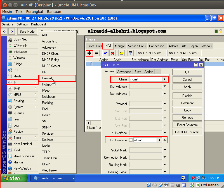Click Cancel in NAT Rule dialog
Image resolution: width=224 pixels, height=188 pixels.
pyautogui.click(x=187, y=80)
